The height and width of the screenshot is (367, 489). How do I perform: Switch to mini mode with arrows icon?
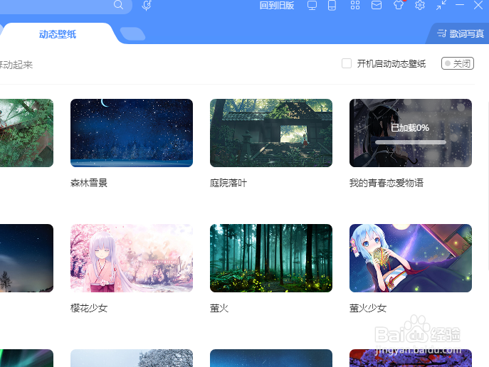[441, 5]
